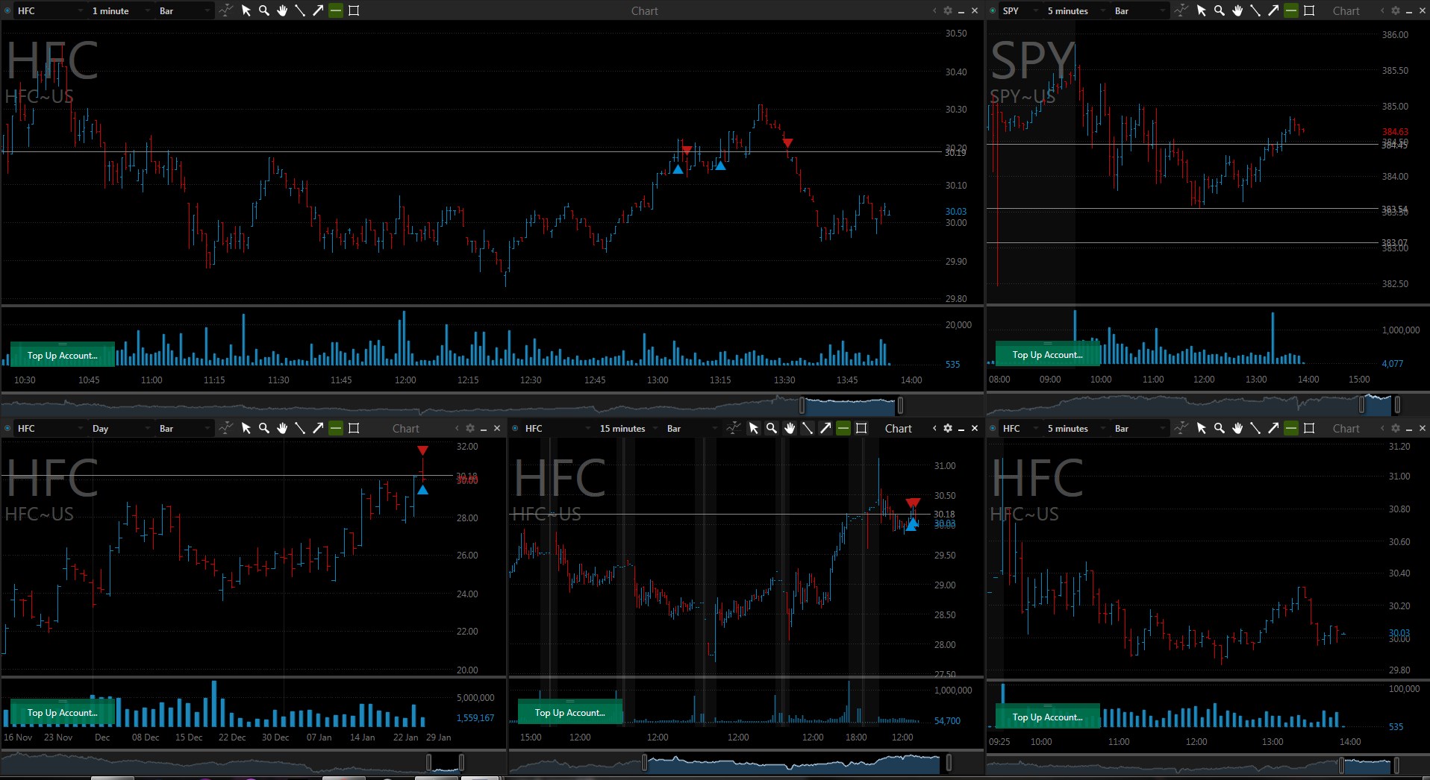Open Bar chart type dropdown in SPY chart

click(x=1140, y=10)
